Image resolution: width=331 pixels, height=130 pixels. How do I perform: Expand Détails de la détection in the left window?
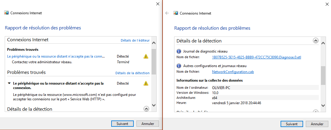pos(146,109)
